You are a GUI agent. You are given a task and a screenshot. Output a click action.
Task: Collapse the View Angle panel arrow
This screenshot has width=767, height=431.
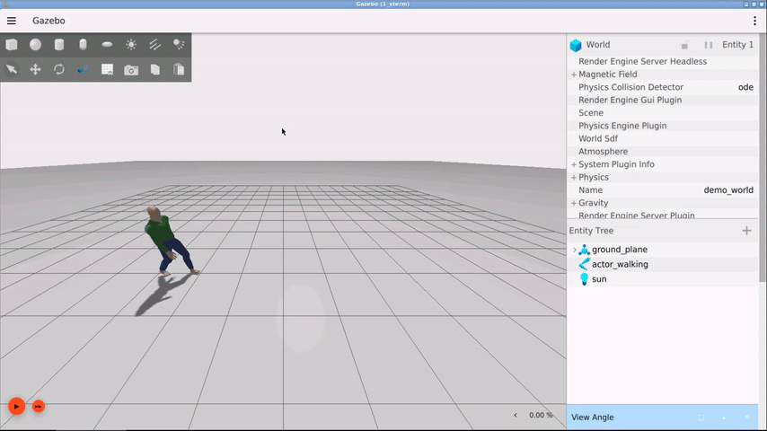[724, 418]
